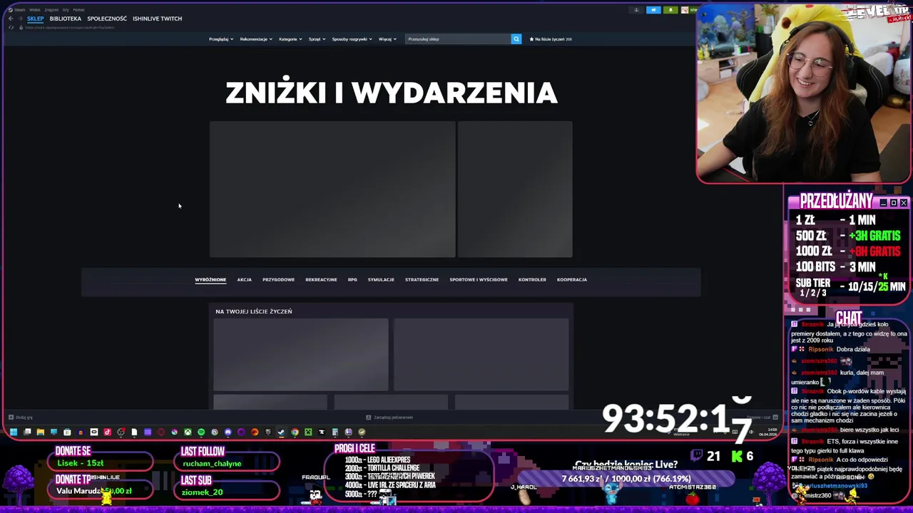Image resolution: width=913 pixels, height=513 pixels.
Task: Select the RPG category tab
Action: point(352,280)
